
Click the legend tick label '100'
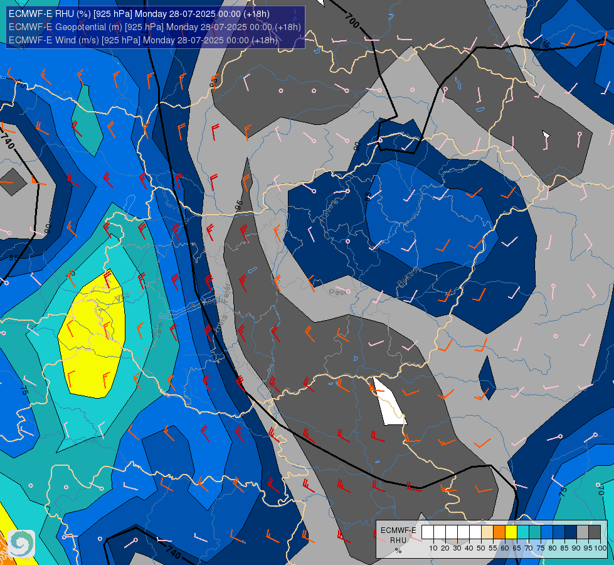pos(601,548)
